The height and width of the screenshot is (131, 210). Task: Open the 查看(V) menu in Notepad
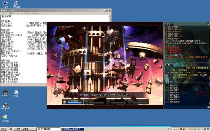(28, 13)
